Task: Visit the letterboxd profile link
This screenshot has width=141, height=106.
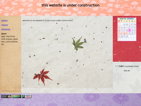Action: [x=6, y=29]
